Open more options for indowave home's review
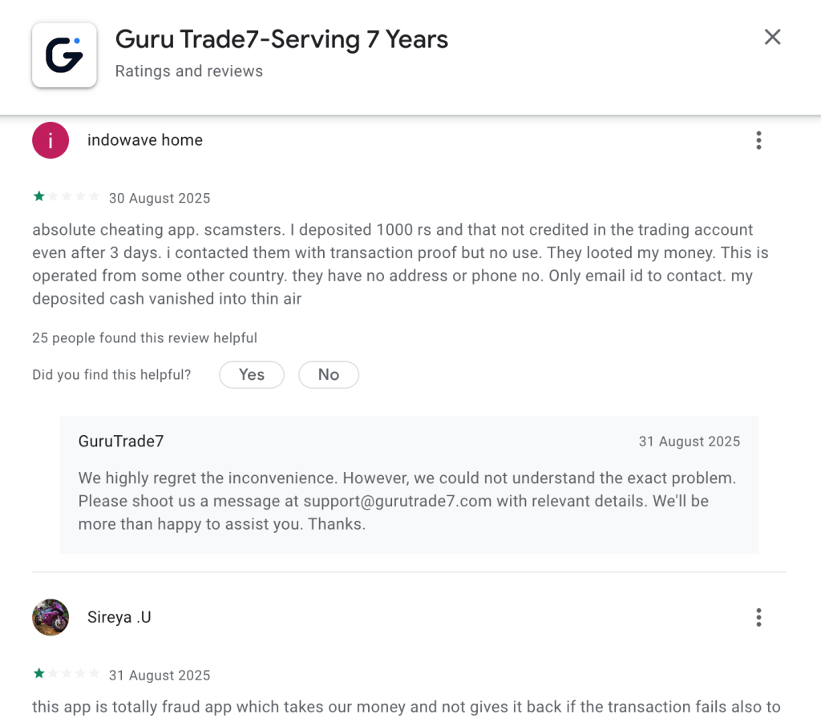 click(758, 140)
